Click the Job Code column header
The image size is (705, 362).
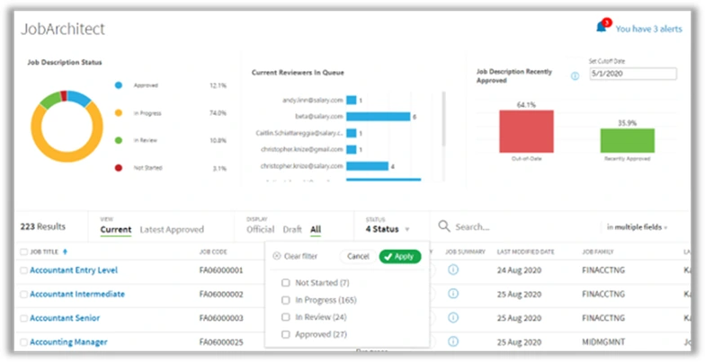pos(213,252)
